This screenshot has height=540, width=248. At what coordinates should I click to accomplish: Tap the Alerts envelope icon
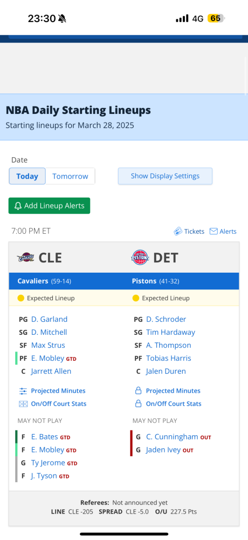213,232
